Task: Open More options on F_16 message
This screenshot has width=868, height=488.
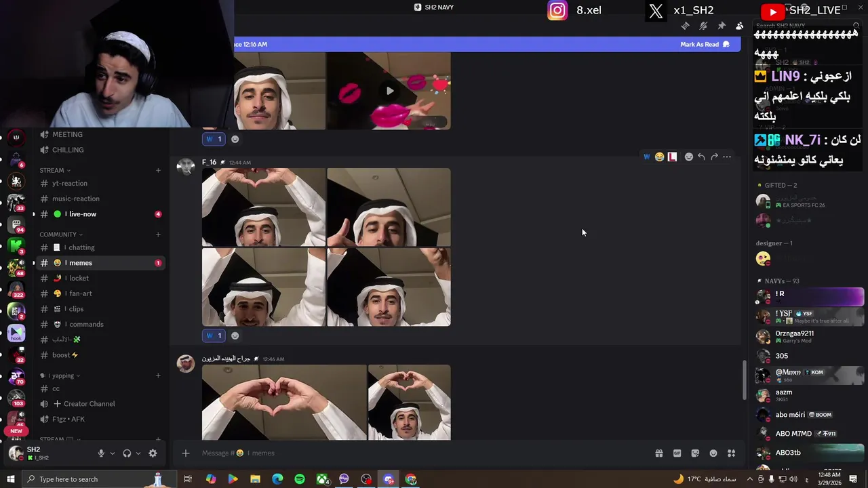Action: pyautogui.click(x=727, y=157)
